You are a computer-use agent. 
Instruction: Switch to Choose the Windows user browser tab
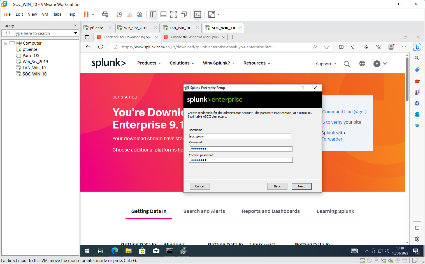[195, 37]
